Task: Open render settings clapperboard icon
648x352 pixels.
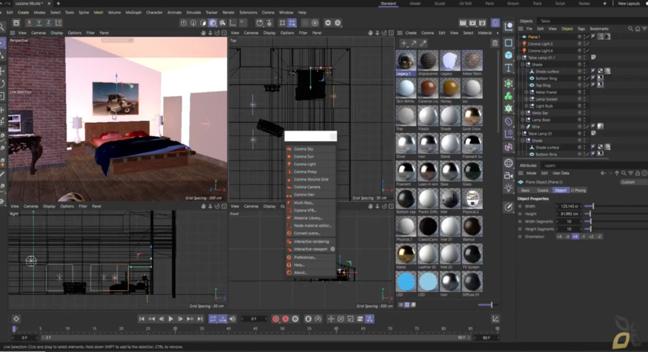Action: (x=482, y=23)
